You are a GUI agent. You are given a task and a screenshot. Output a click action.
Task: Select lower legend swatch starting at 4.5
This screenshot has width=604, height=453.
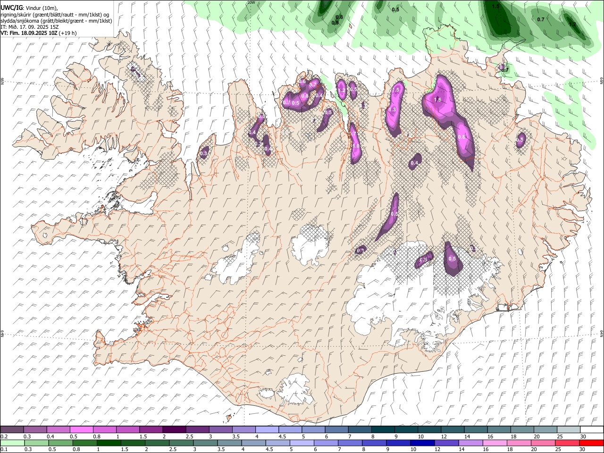coord(277,443)
